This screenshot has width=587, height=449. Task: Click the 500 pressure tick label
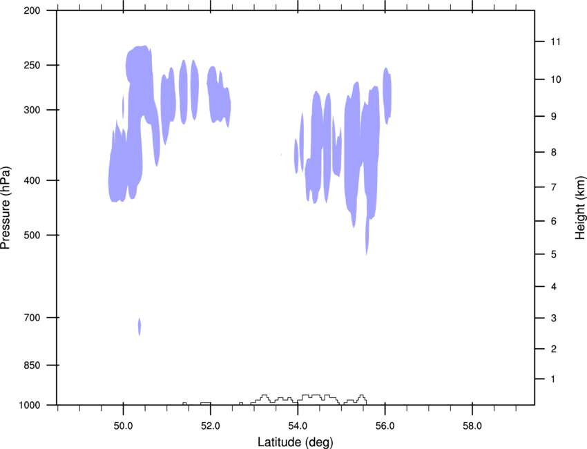[x=32, y=235]
